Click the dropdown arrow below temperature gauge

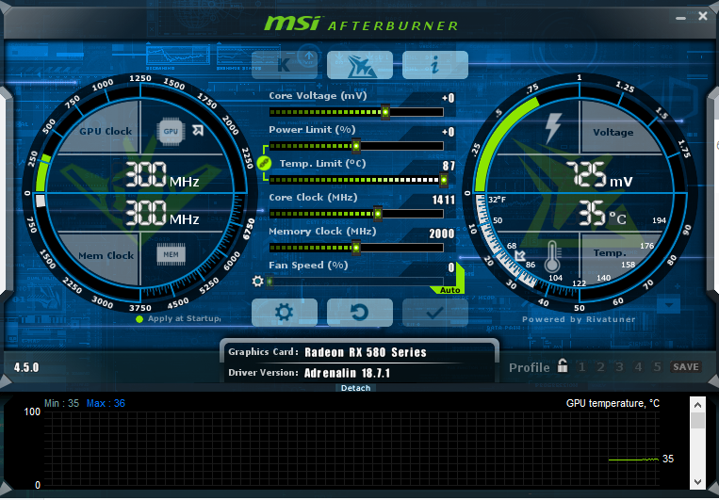click(x=668, y=305)
